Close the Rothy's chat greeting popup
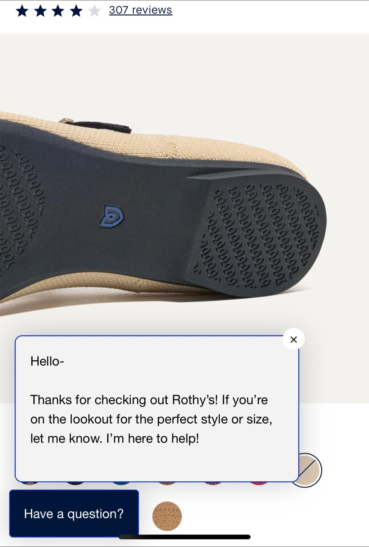The height and width of the screenshot is (547, 369). coord(294,339)
